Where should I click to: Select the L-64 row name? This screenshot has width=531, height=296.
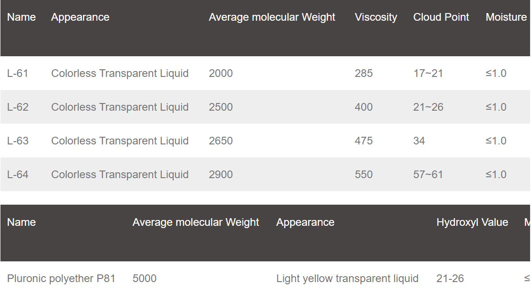point(18,175)
